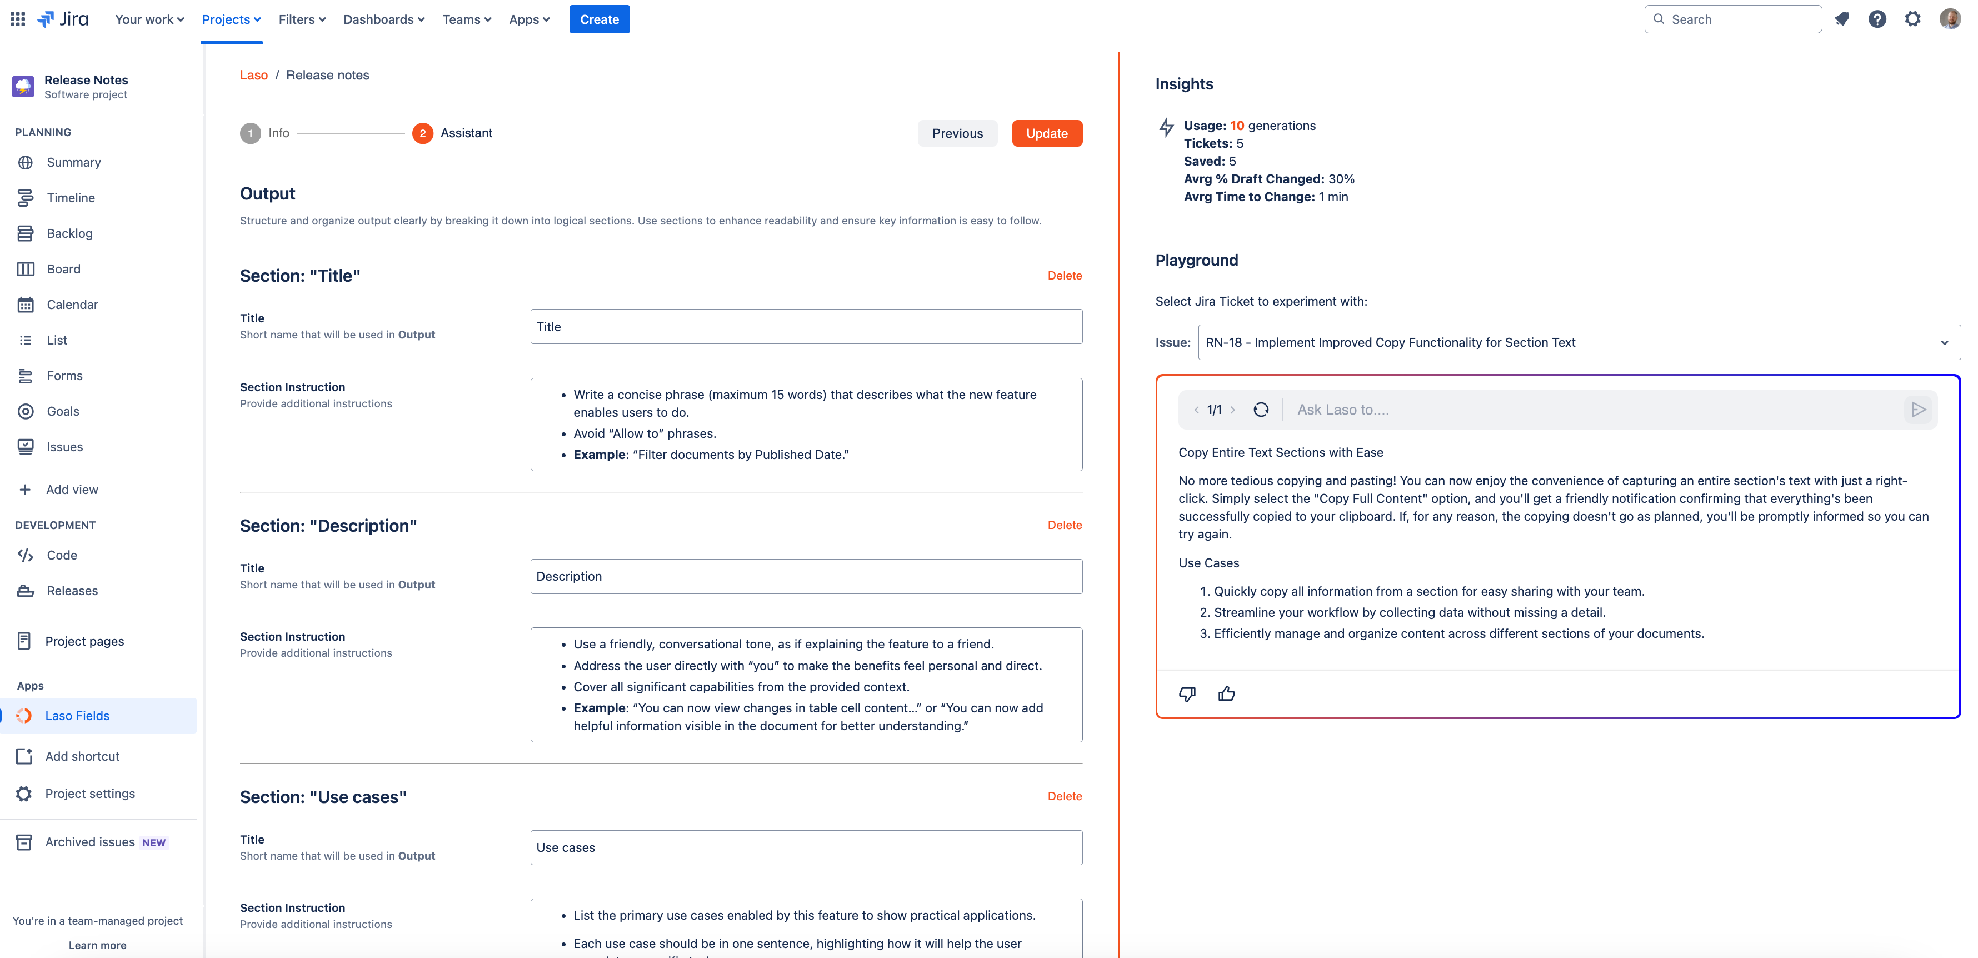The width and height of the screenshot is (1978, 958).
Task: Open the Filters menu
Action: (302, 19)
